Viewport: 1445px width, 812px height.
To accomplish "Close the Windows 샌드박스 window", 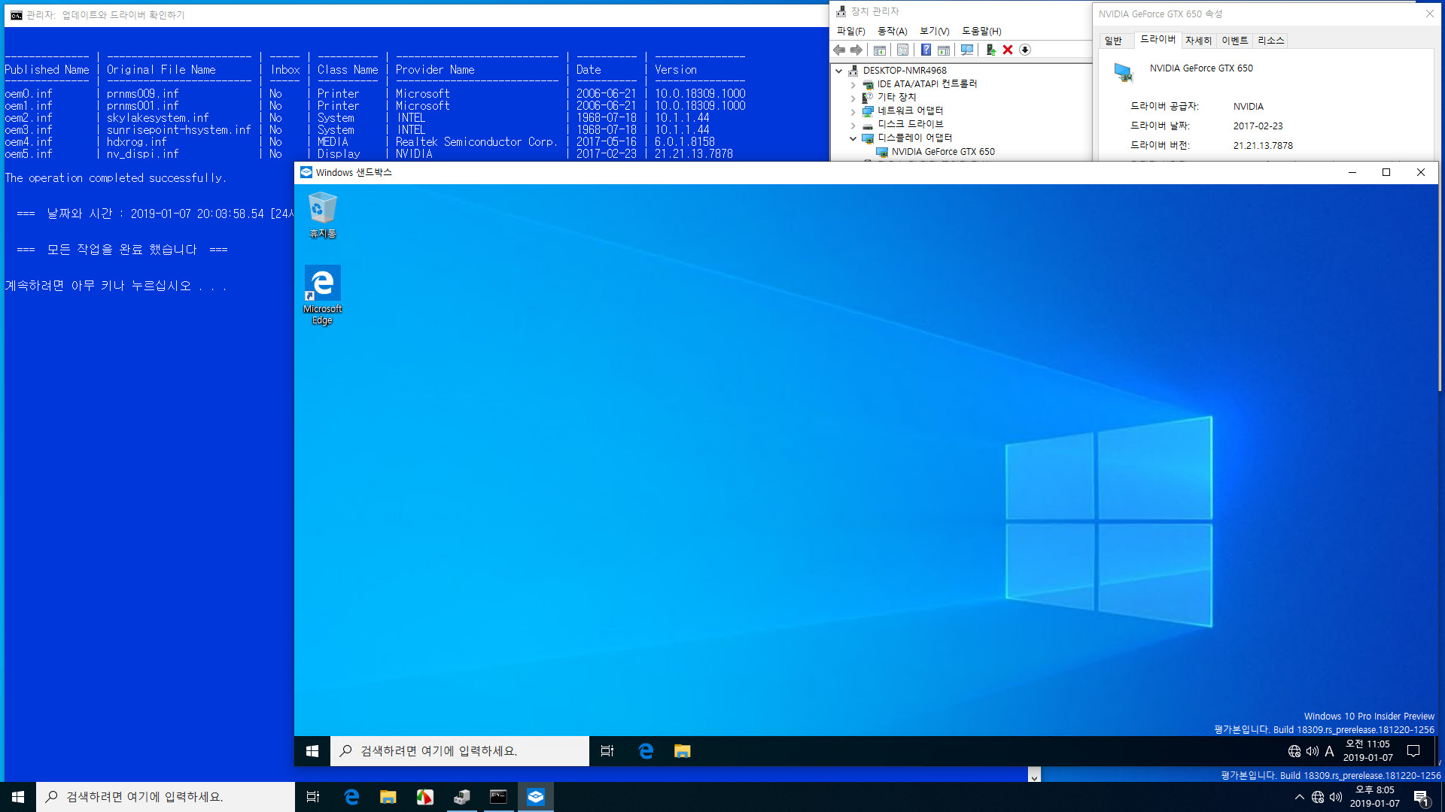I will coord(1421,172).
